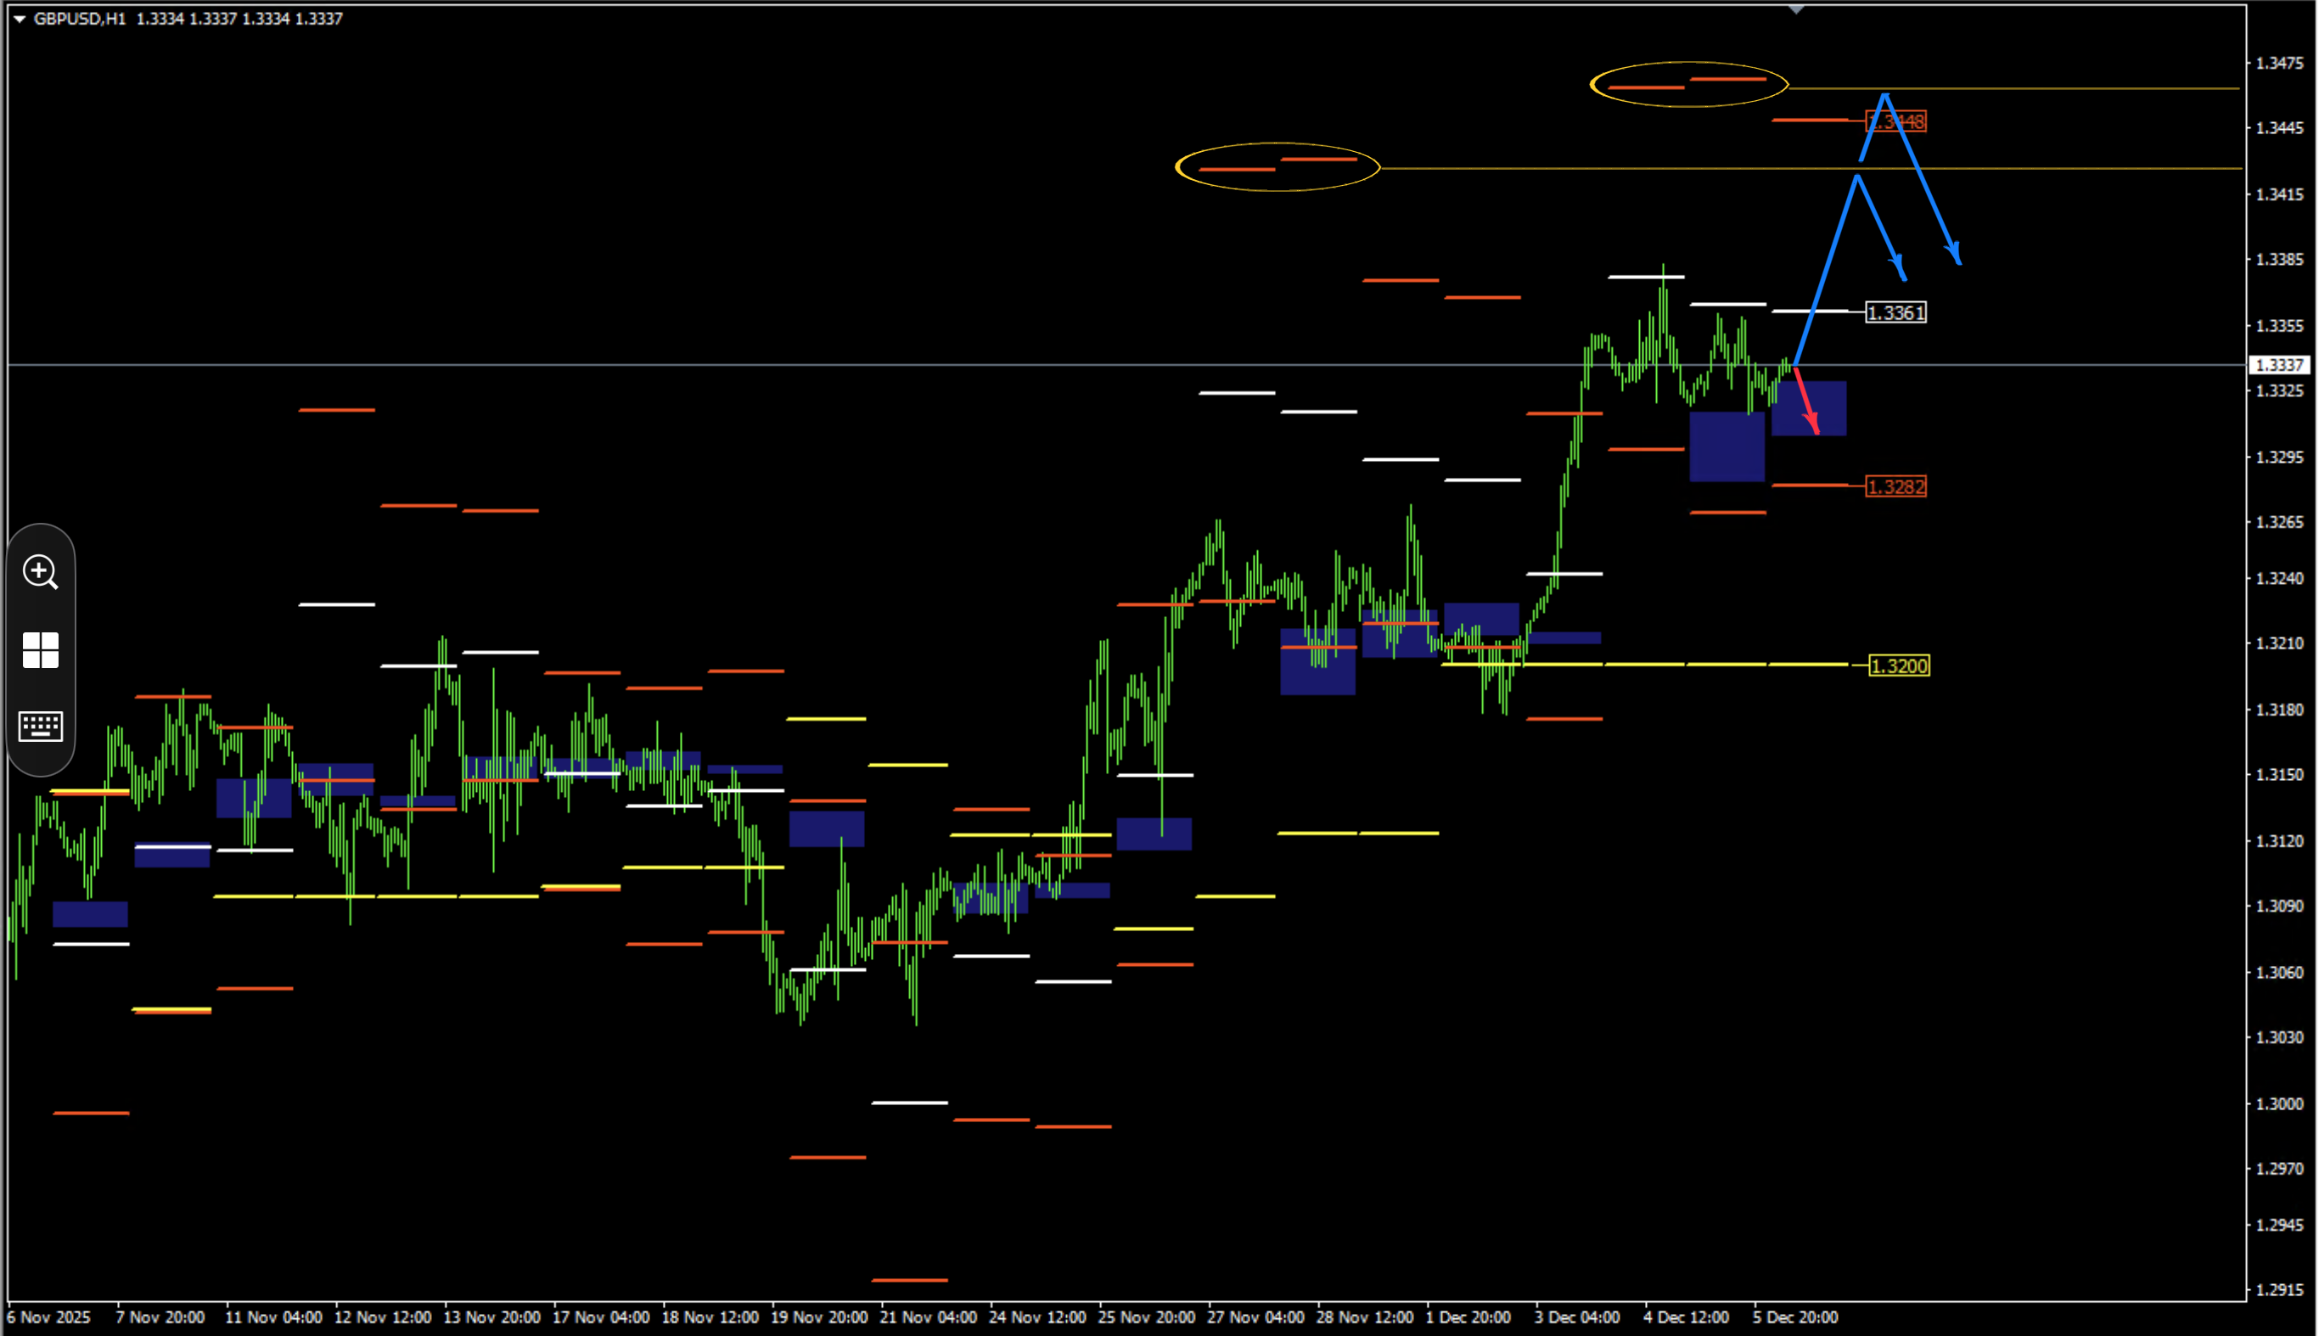Click the 1.3415 price scale value
The image size is (2319, 1336).
point(2280,194)
